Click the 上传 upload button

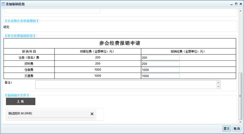tap(20, 101)
